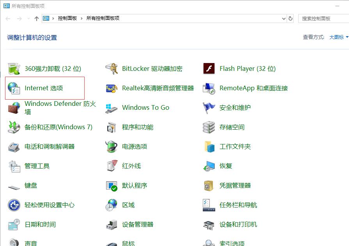Click 控制面板 in the breadcrumb path
Screen dimensions: 349x246
click(67, 18)
